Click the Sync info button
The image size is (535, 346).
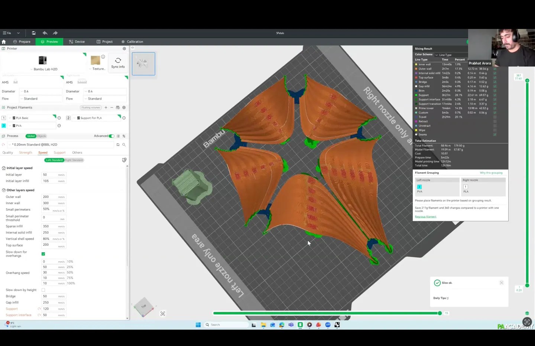click(118, 63)
